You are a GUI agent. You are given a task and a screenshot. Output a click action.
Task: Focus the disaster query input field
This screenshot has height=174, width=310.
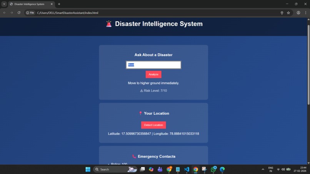coord(153,65)
